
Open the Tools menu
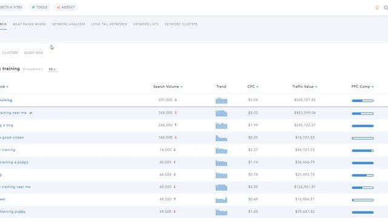coord(39,7)
